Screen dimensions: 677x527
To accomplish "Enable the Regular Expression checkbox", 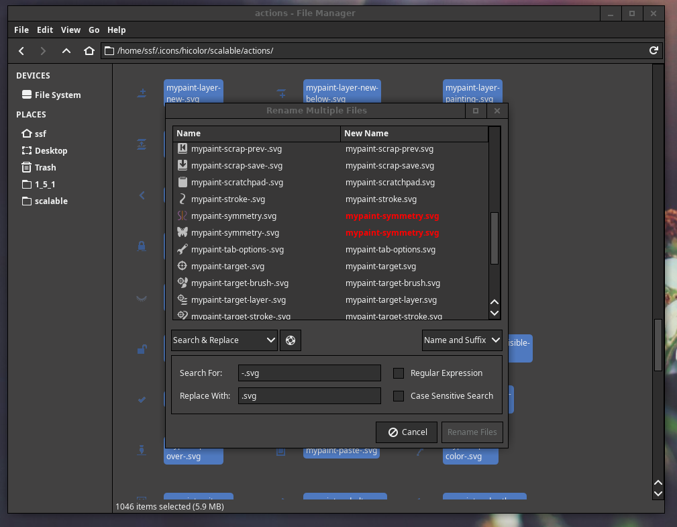I will point(399,373).
